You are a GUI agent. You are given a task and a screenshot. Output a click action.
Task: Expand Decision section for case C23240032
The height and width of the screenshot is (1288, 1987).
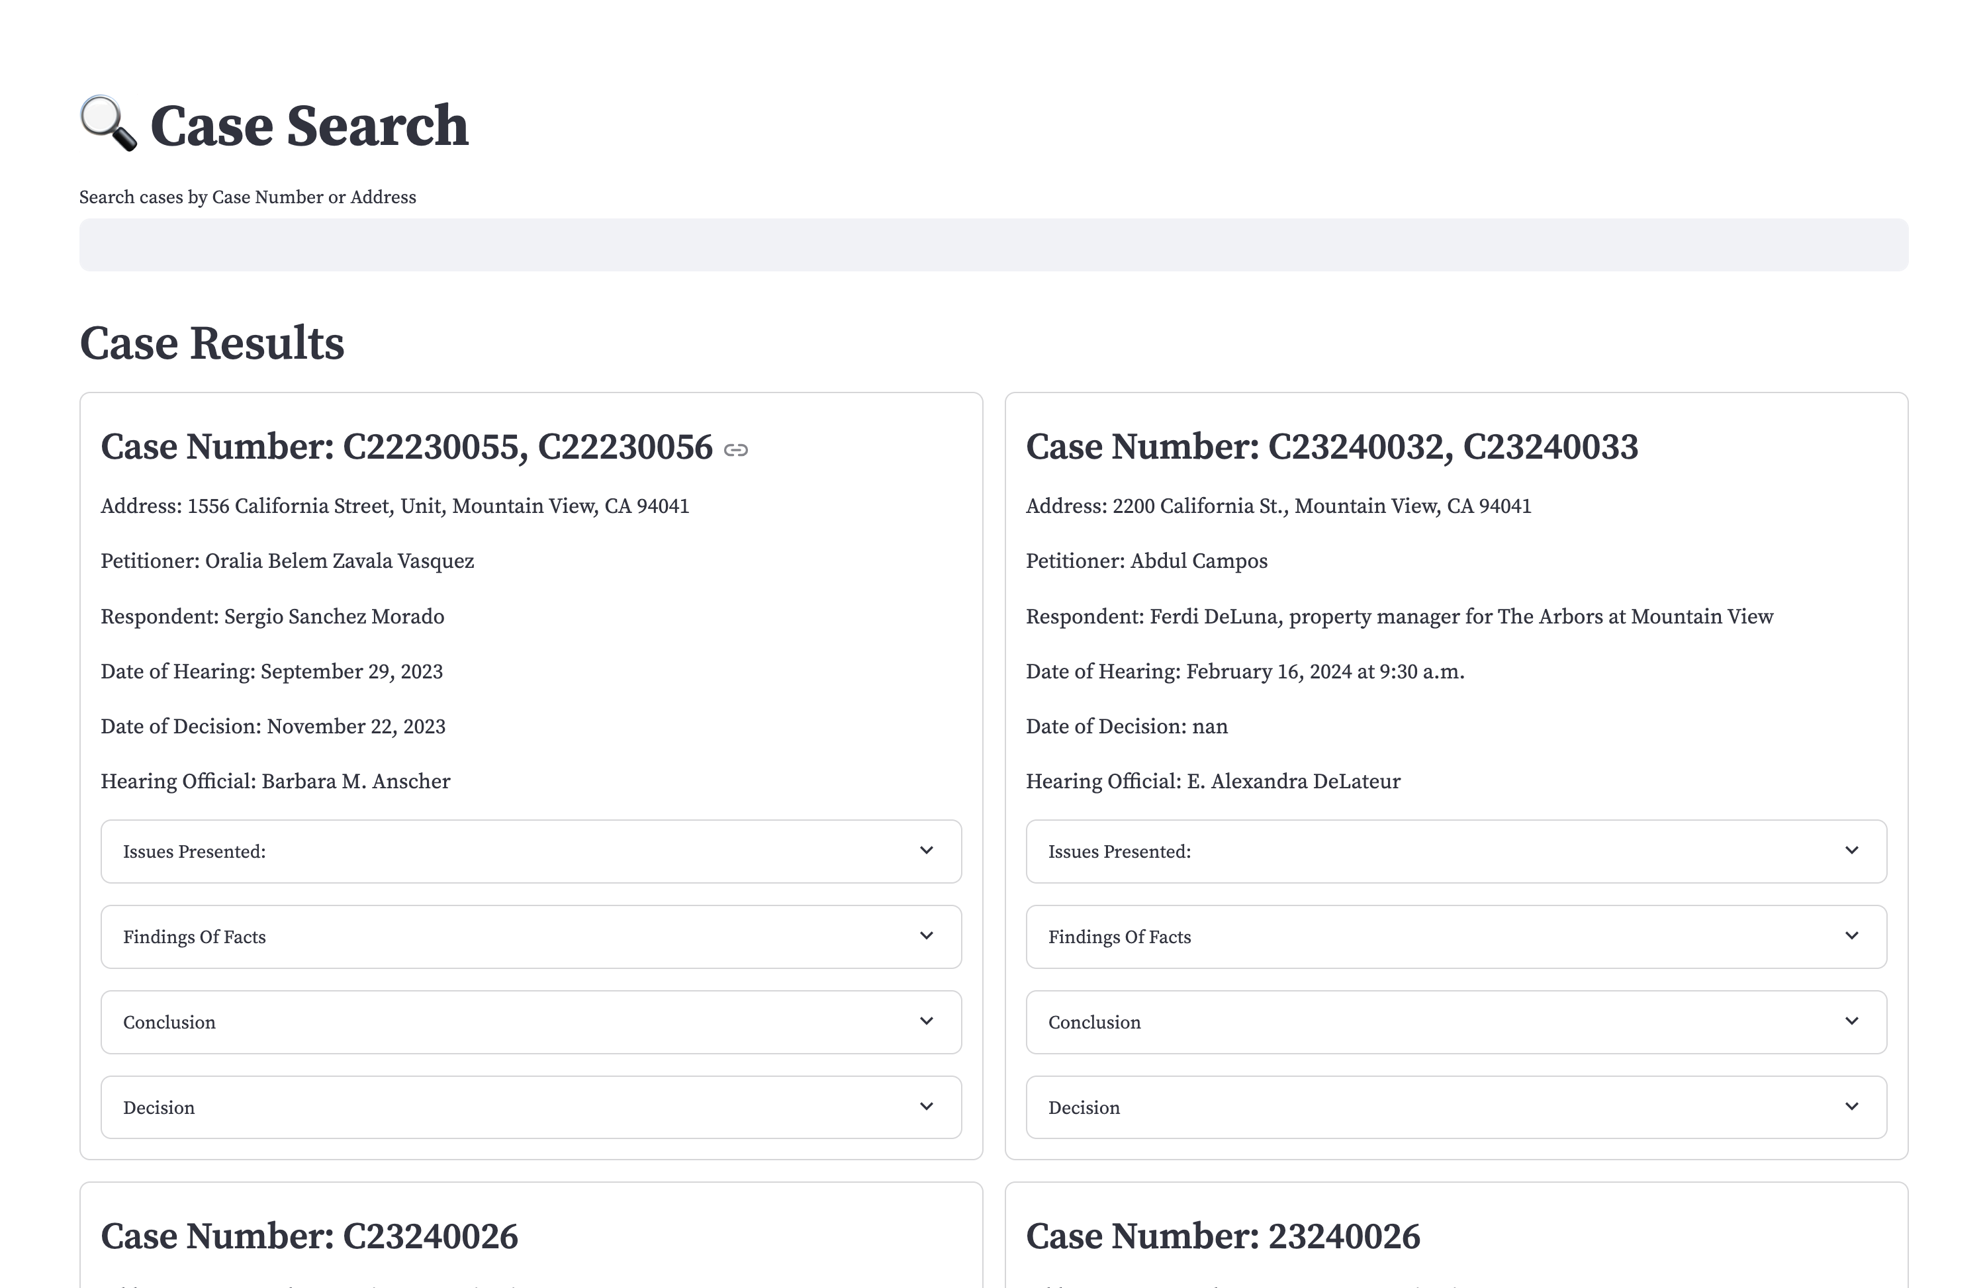1456,1107
